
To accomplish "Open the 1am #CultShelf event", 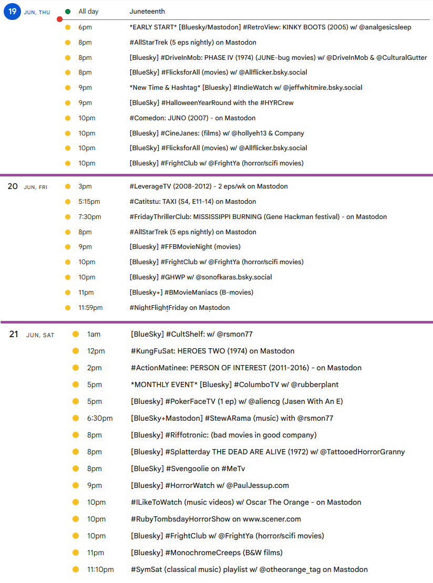I will coord(192,334).
